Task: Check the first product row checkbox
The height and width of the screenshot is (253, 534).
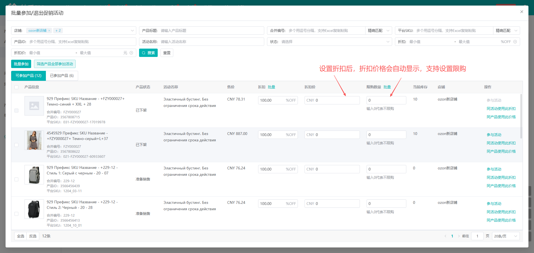Action: pos(16,111)
